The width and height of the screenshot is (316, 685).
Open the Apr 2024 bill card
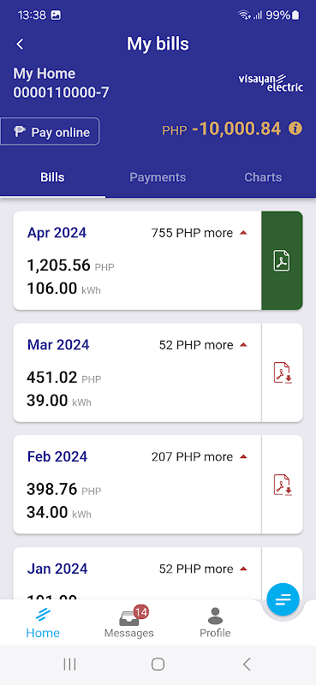tap(137, 261)
